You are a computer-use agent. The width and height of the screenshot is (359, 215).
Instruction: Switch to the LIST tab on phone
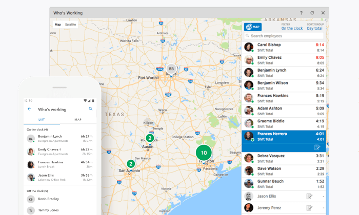pos(42,120)
